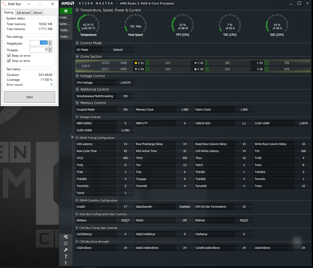Click the PPT (CPU) gauge
Viewport: 313px width, 268px height.
[x=183, y=25]
